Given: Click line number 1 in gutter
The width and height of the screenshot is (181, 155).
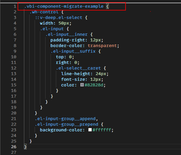Looking at the screenshot, I should (x=15, y=6).
